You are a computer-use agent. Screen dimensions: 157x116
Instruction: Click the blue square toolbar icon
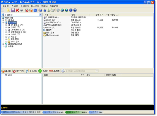(x=35, y=10)
